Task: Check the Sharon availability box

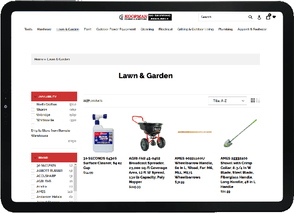Action: click(33, 109)
